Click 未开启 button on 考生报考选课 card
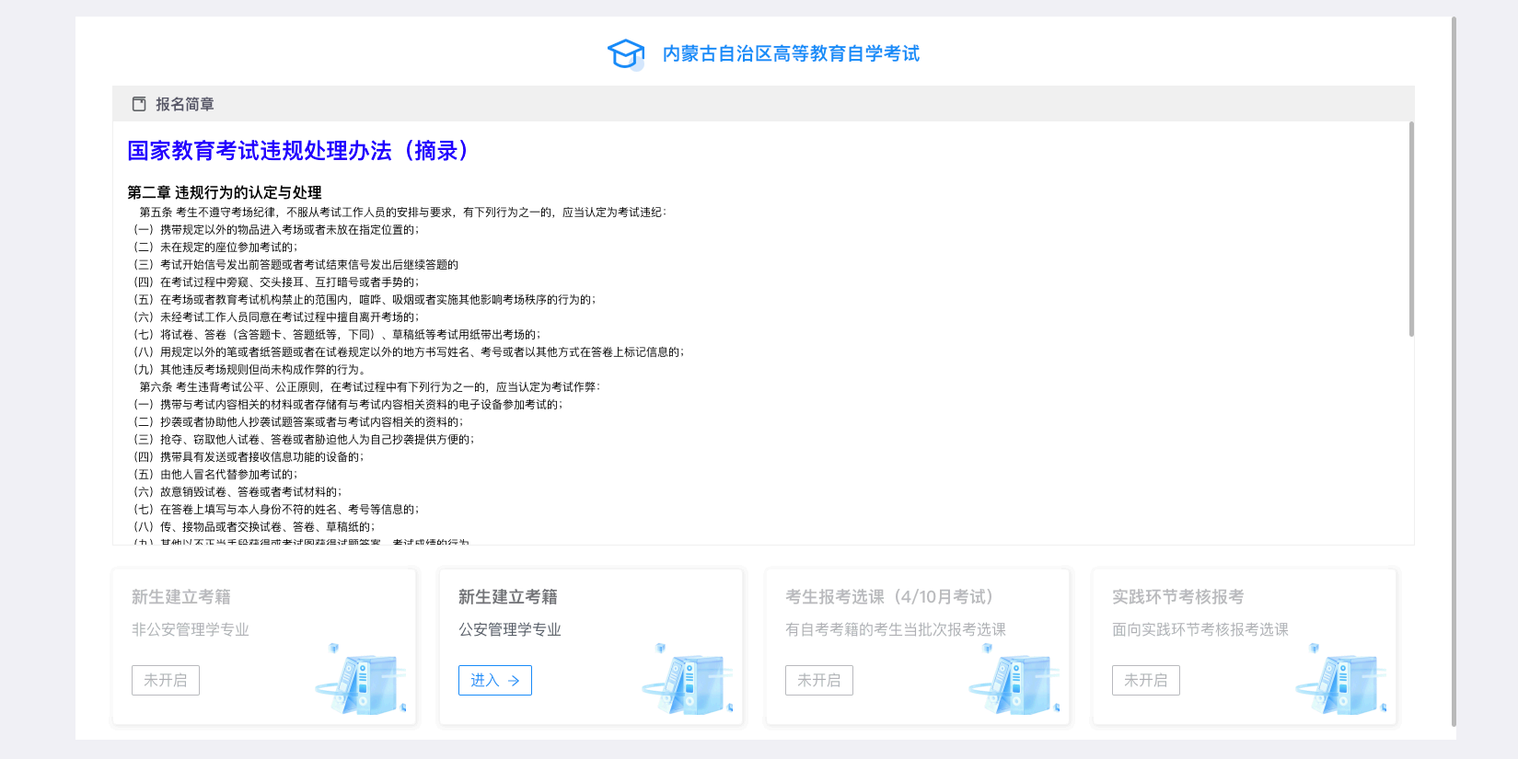Screen dimensions: 1518x759 pos(819,681)
